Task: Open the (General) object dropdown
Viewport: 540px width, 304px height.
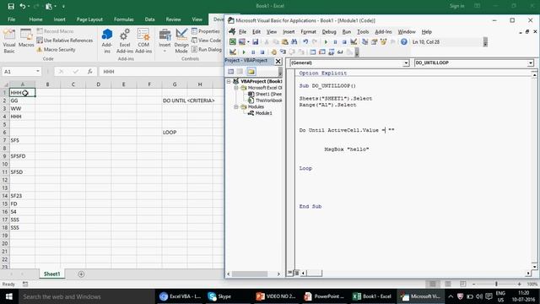Action: pos(406,63)
